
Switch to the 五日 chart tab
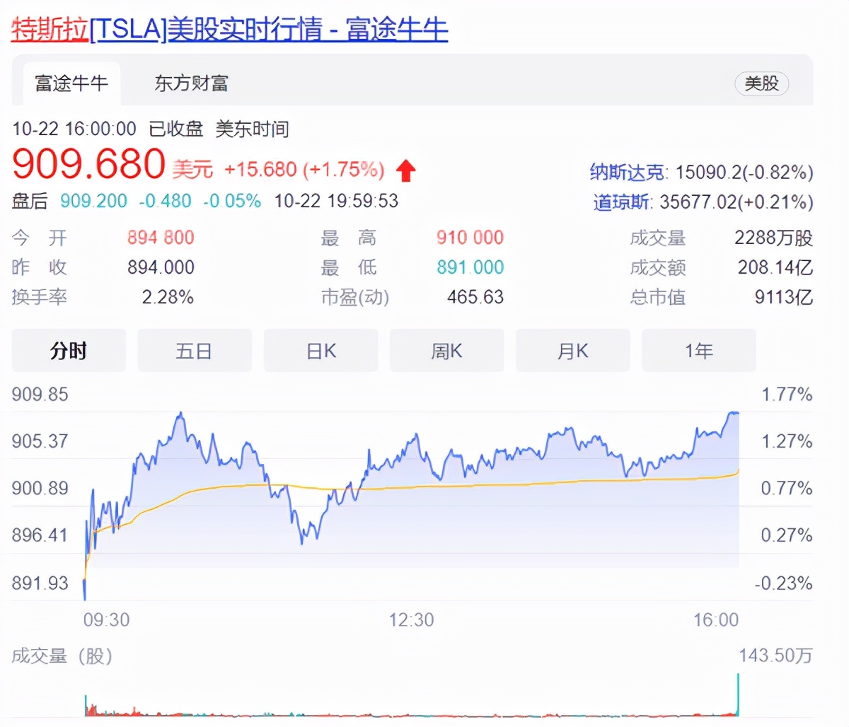tap(195, 350)
